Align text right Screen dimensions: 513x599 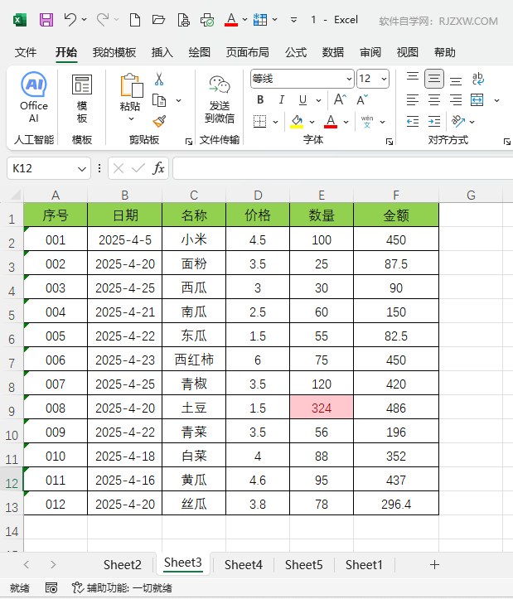(x=456, y=100)
